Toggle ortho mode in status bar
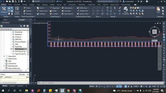This screenshot has height=93, width=166. (x=105, y=86)
